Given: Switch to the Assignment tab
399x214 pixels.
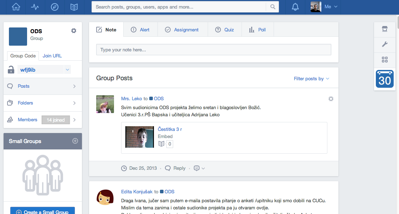Looking at the screenshot, I should coord(182,30).
